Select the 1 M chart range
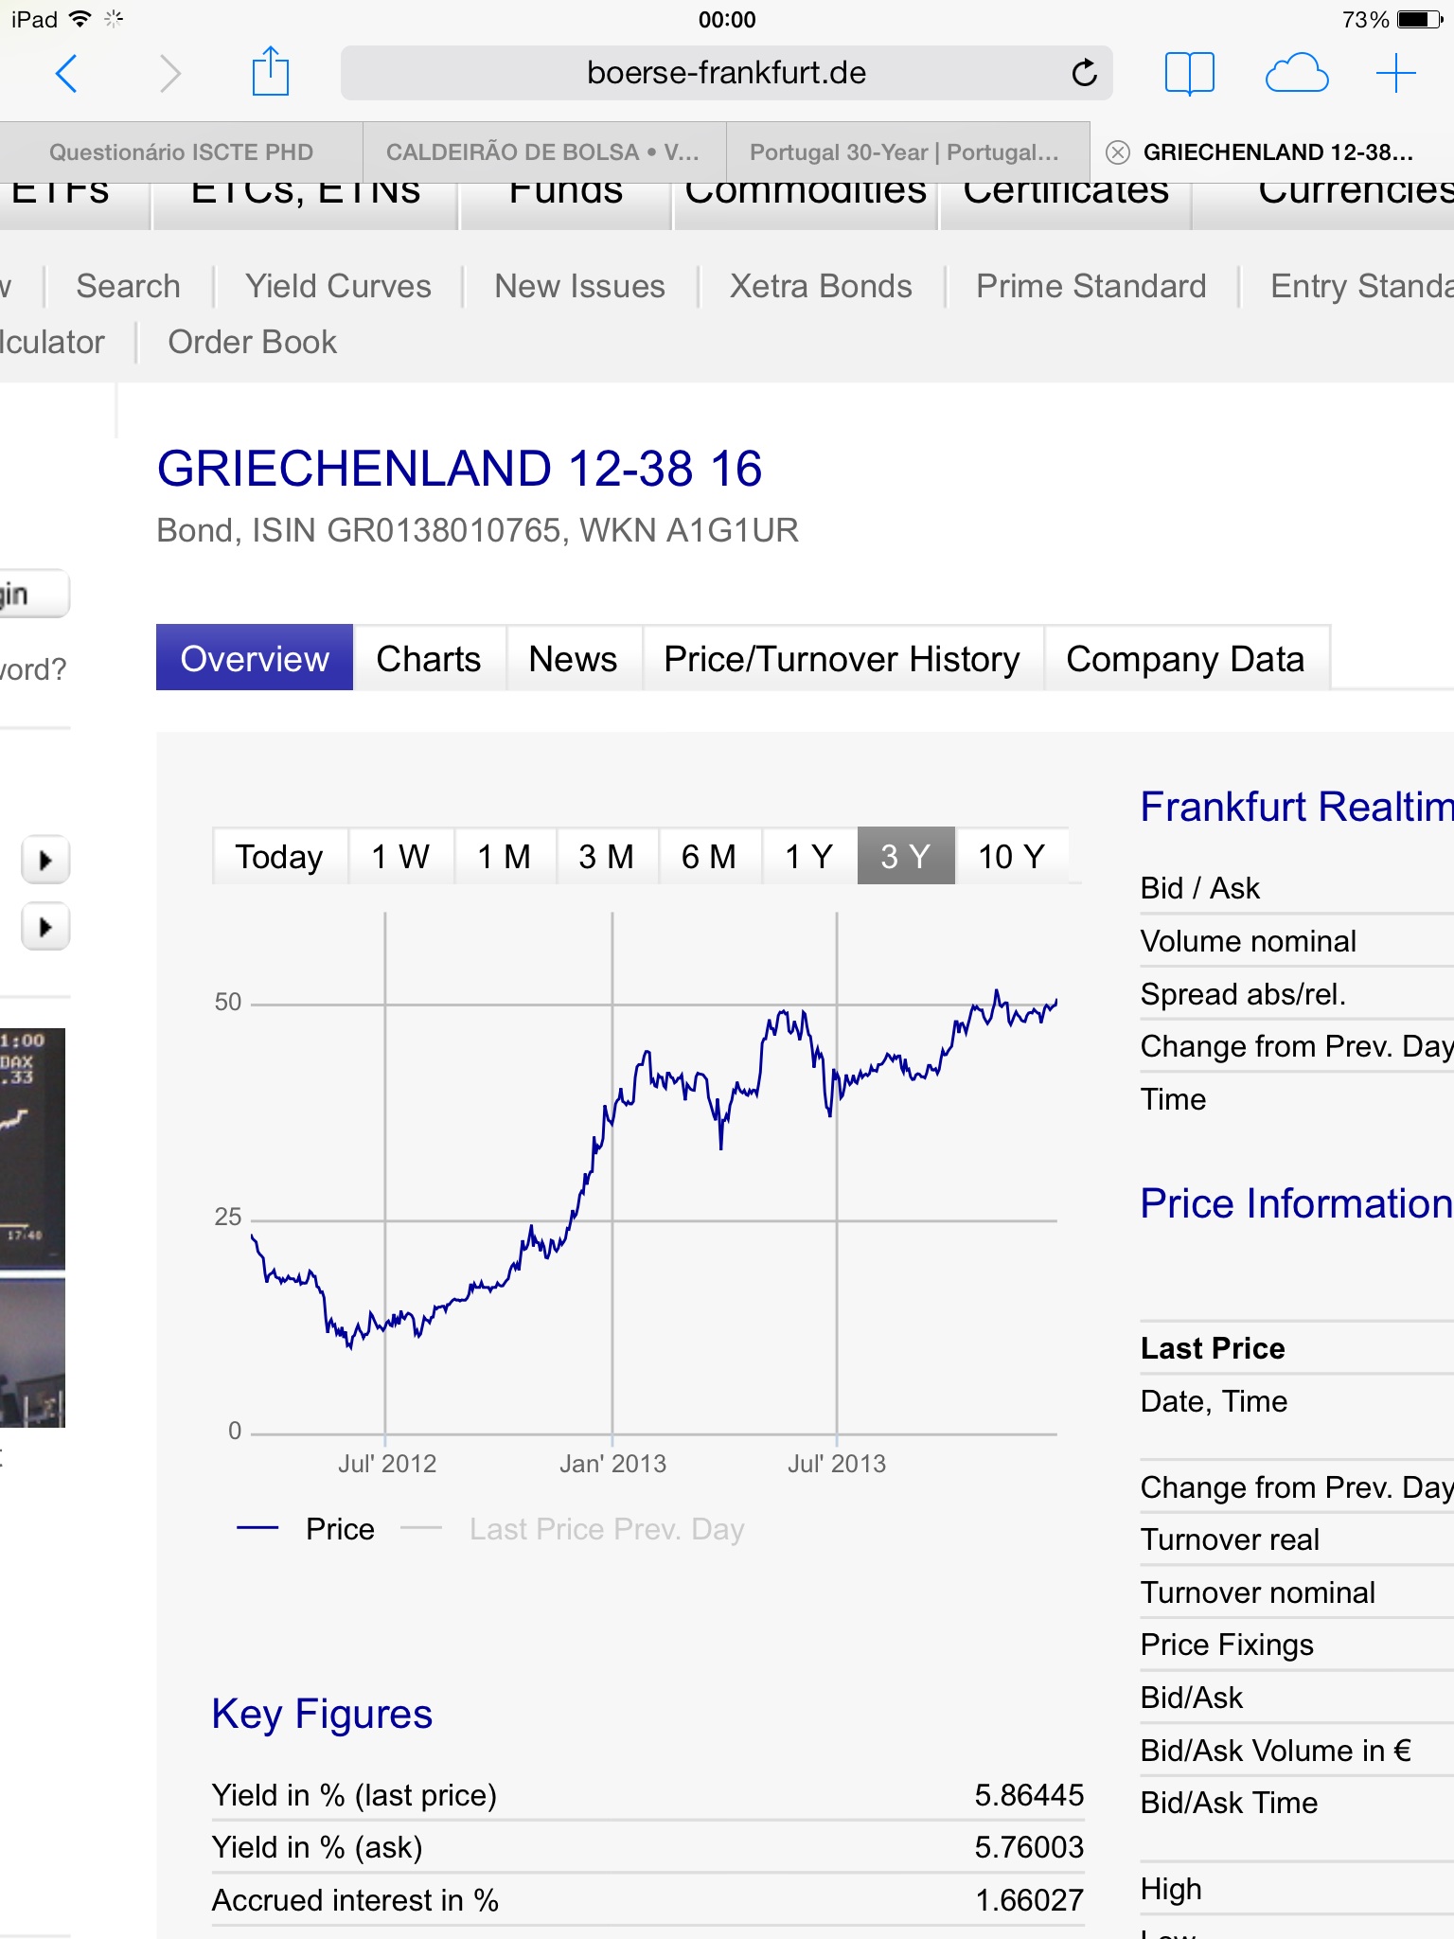 [x=504, y=857]
